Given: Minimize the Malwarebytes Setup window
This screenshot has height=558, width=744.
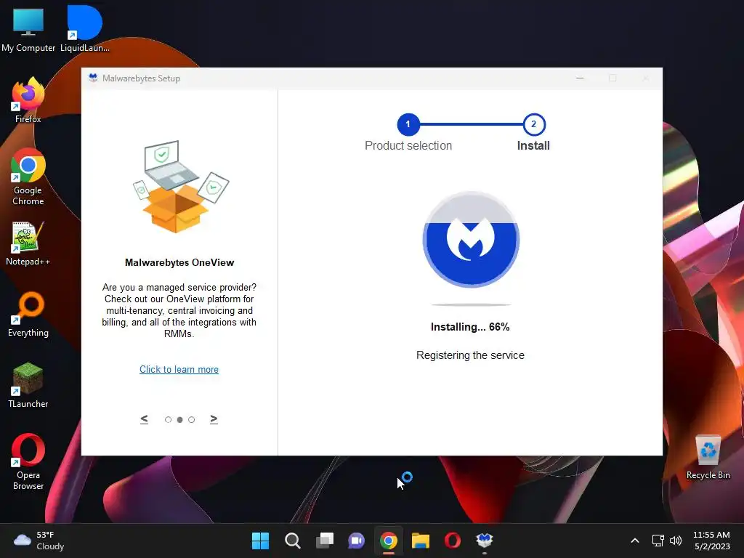Looking at the screenshot, I should pyautogui.click(x=580, y=78).
